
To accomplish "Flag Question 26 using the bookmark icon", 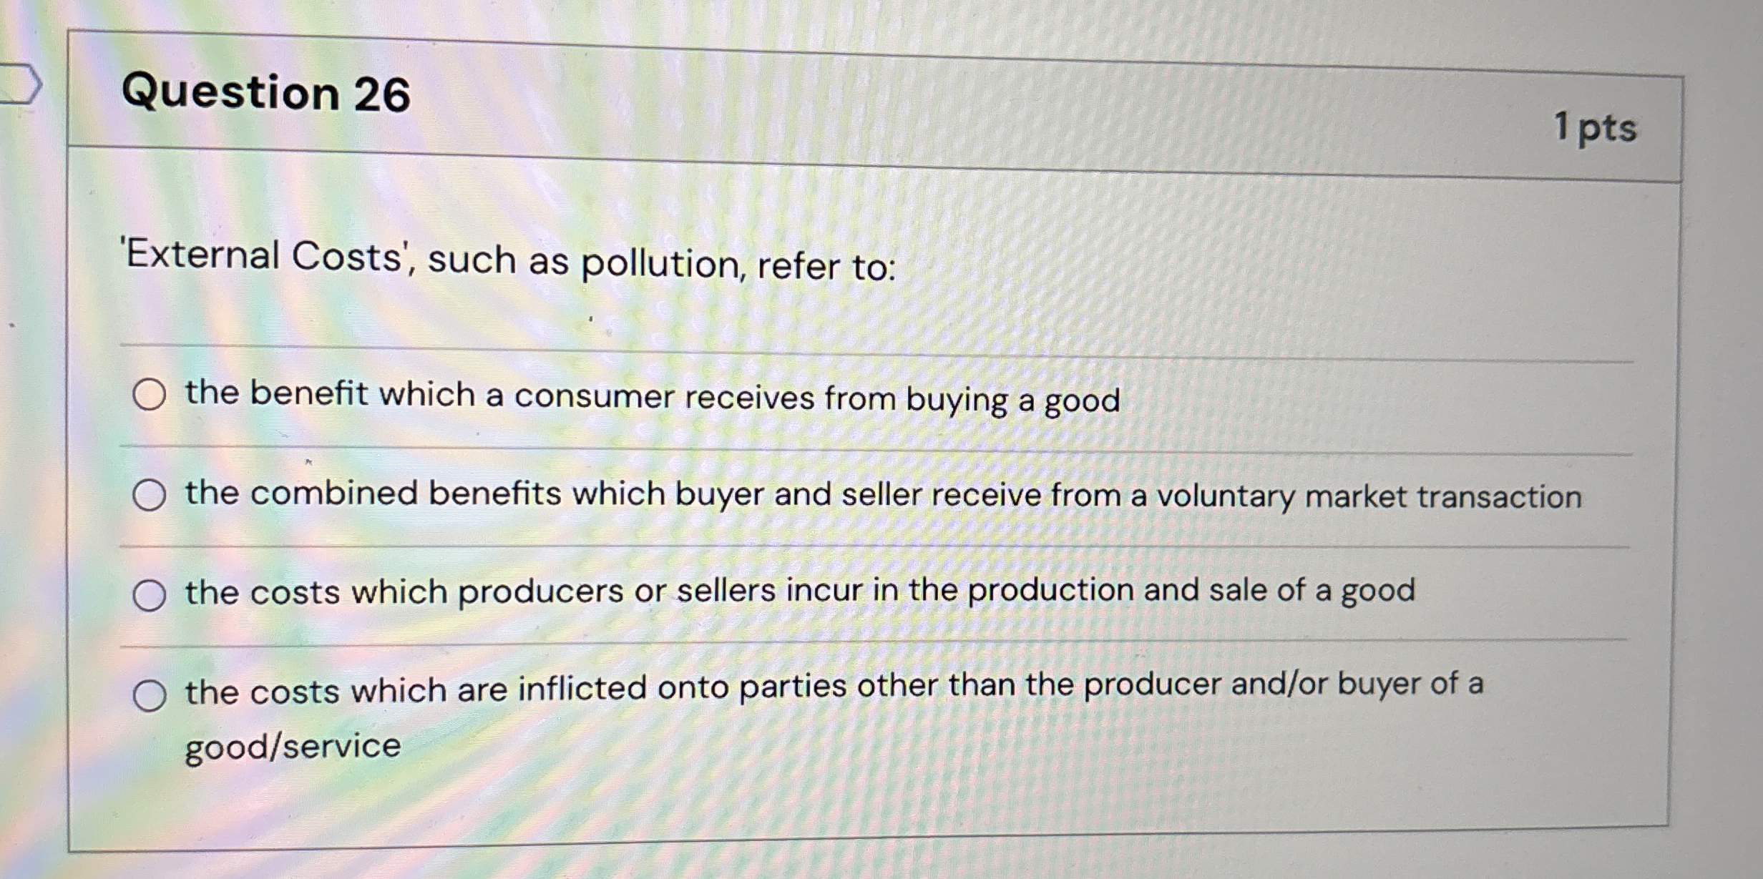I will (20, 84).
